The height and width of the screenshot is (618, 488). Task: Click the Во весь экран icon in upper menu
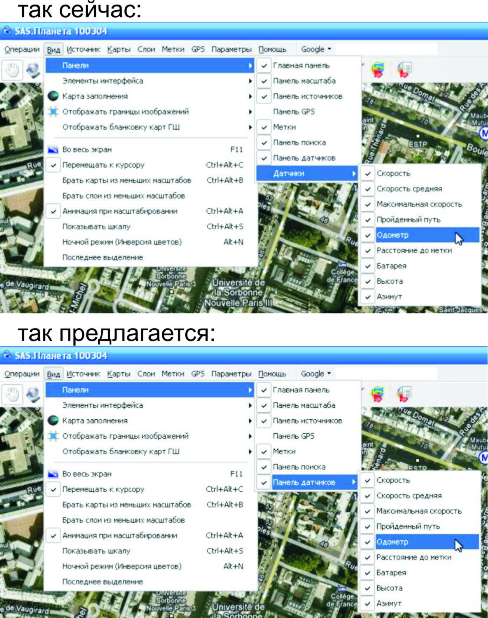(x=53, y=150)
